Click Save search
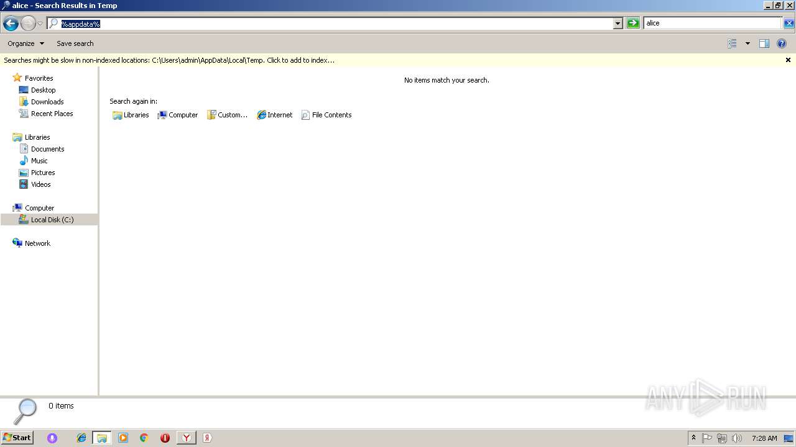 pyautogui.click(x=75, y=43)
